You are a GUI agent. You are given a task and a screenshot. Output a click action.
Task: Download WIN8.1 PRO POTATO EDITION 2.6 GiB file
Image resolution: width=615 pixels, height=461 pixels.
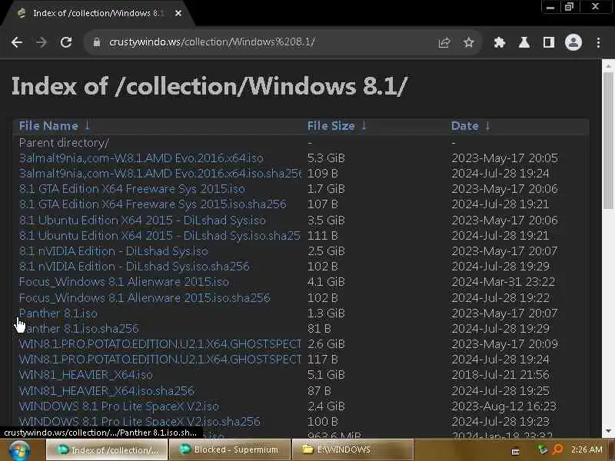[x=160, y=343]
